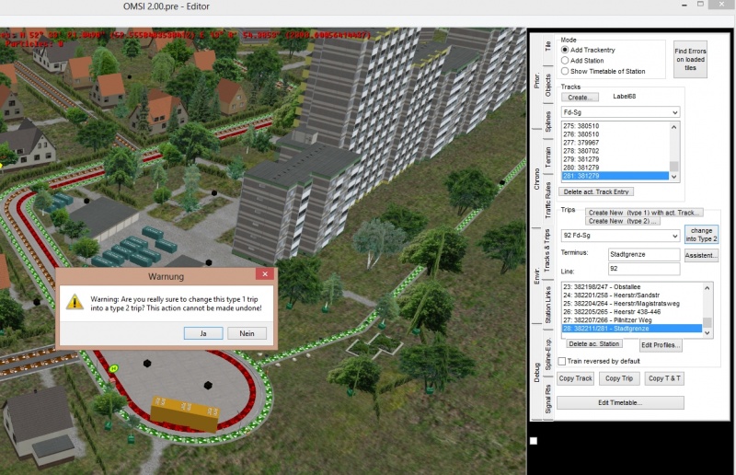Image resolution: width=736 pixels, height=475 pixels.
Task: Select Add Trackentry mode
Action: [x=565, y=50]
